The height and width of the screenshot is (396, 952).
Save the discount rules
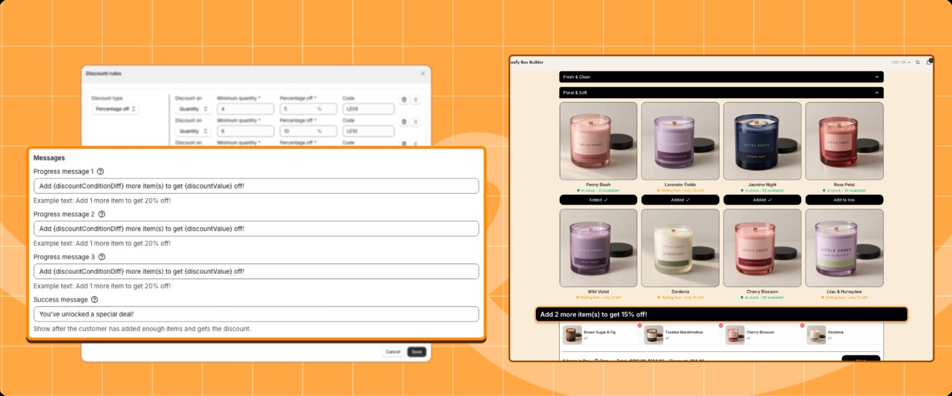pos(416,352)
